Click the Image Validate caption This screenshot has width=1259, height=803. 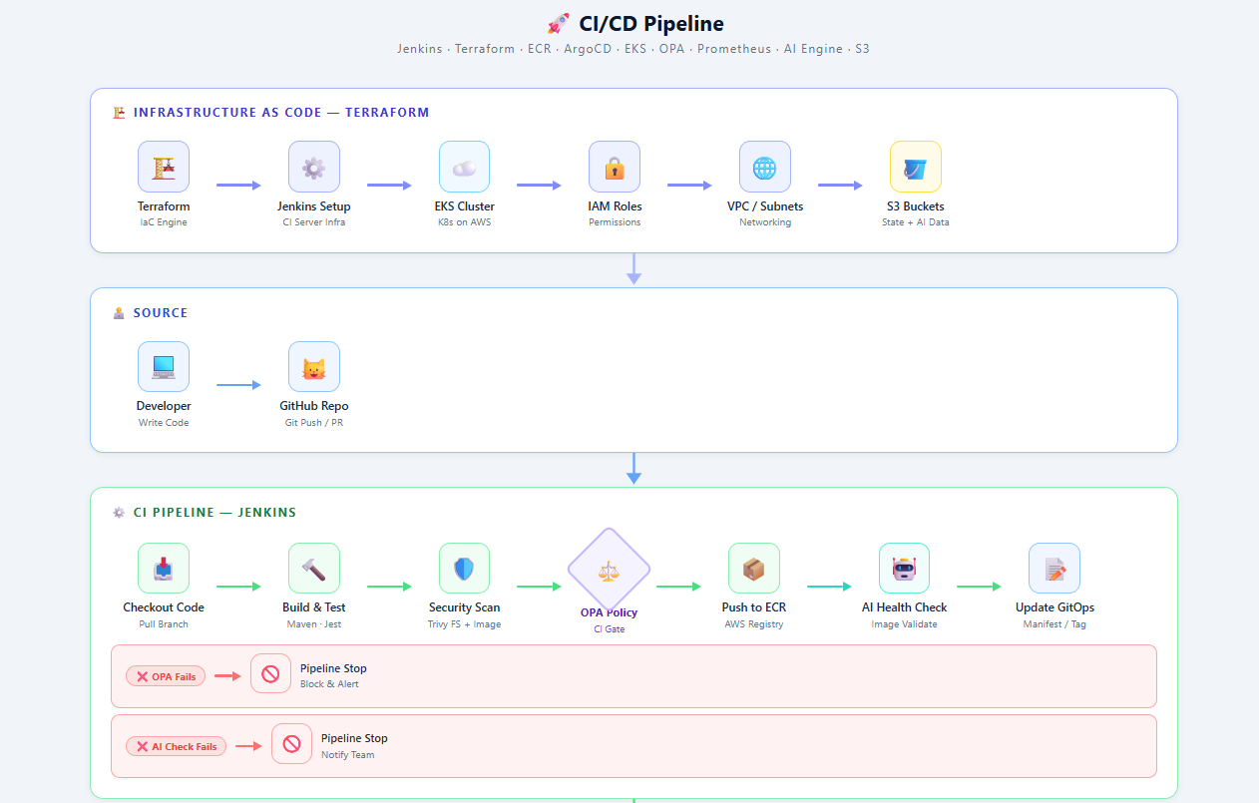point(905,624)
